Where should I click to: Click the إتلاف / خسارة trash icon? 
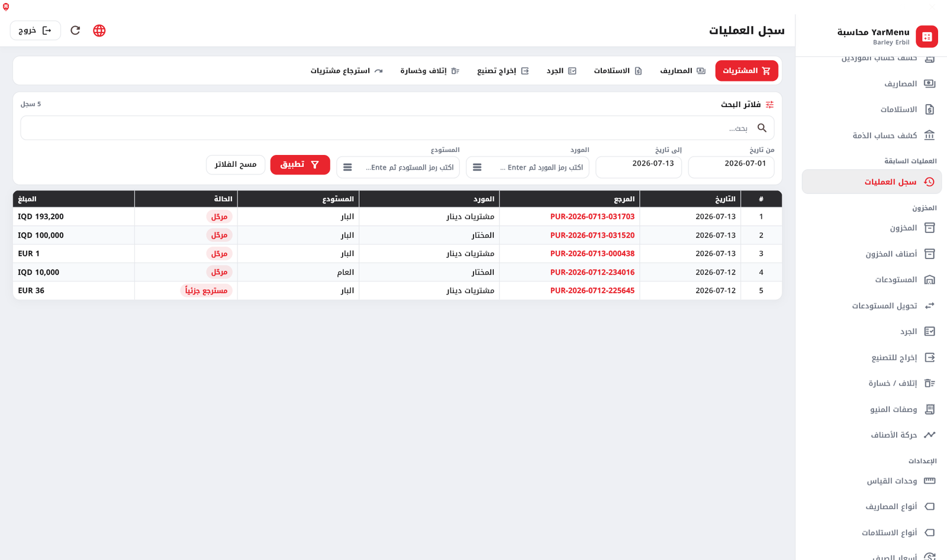(930, 383)
